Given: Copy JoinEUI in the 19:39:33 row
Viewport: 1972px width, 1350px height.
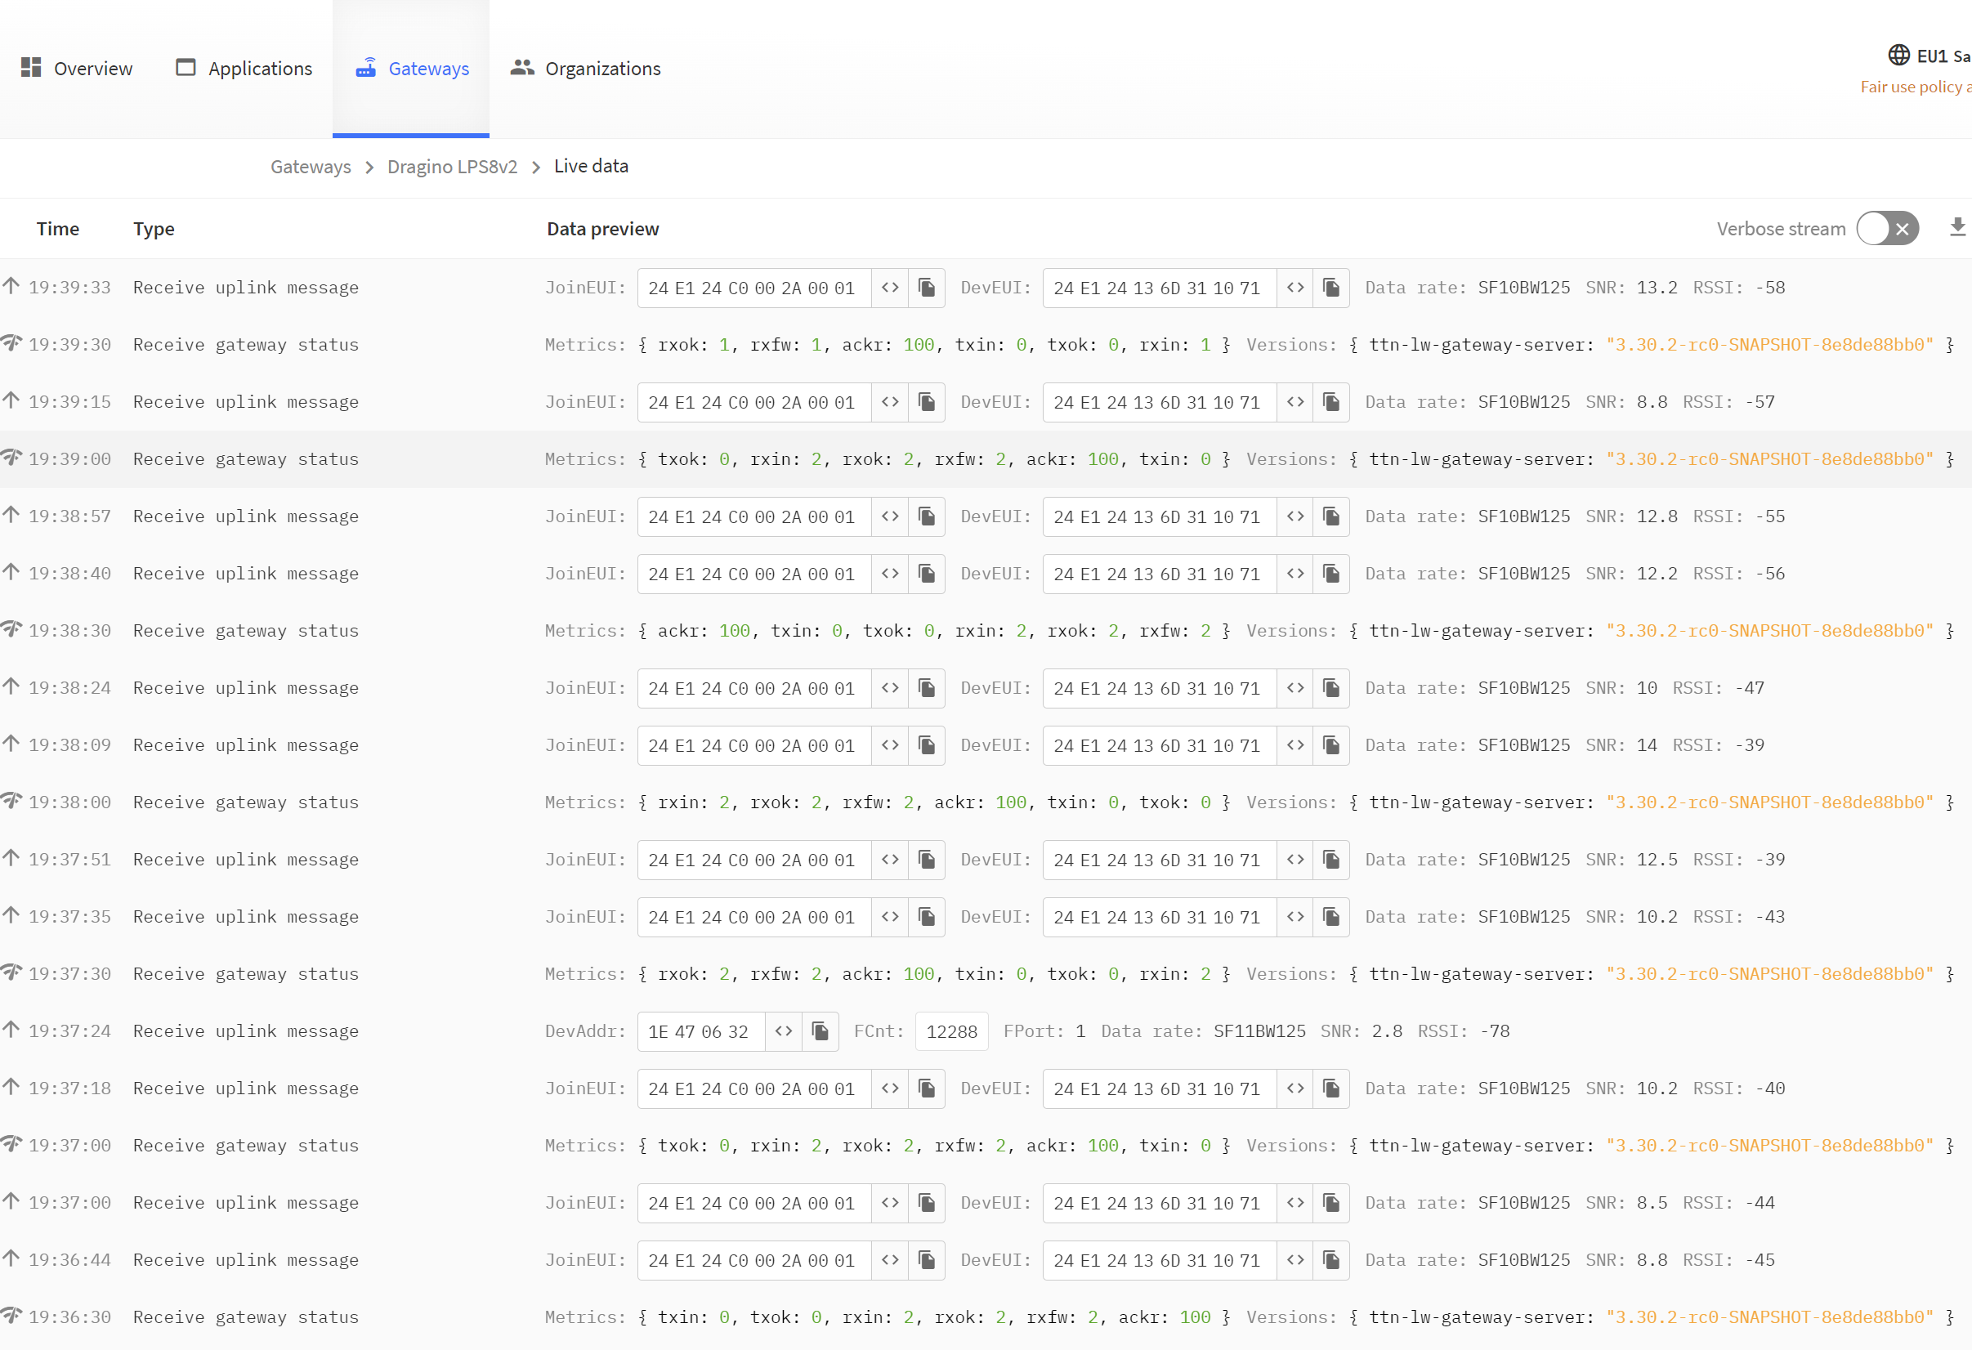Looking at the screenshot, I should (x=927, y=288).
